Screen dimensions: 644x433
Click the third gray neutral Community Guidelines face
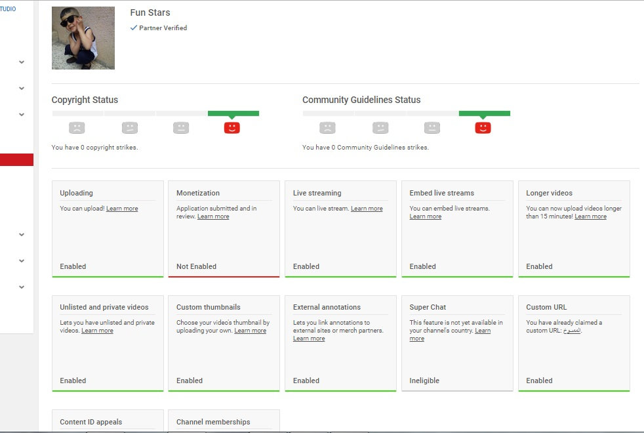(432, 128)
